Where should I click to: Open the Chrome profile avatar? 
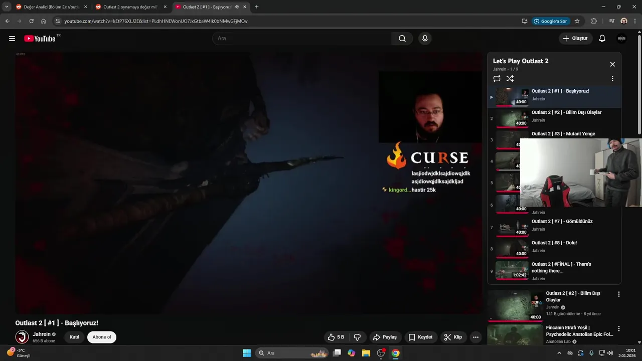624,21
